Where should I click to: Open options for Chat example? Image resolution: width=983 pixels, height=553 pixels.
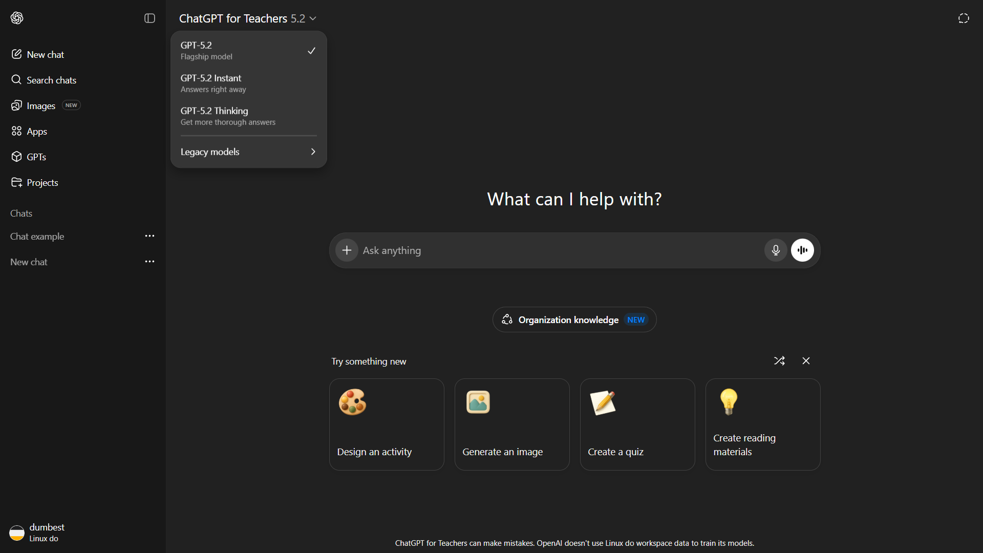149,236
